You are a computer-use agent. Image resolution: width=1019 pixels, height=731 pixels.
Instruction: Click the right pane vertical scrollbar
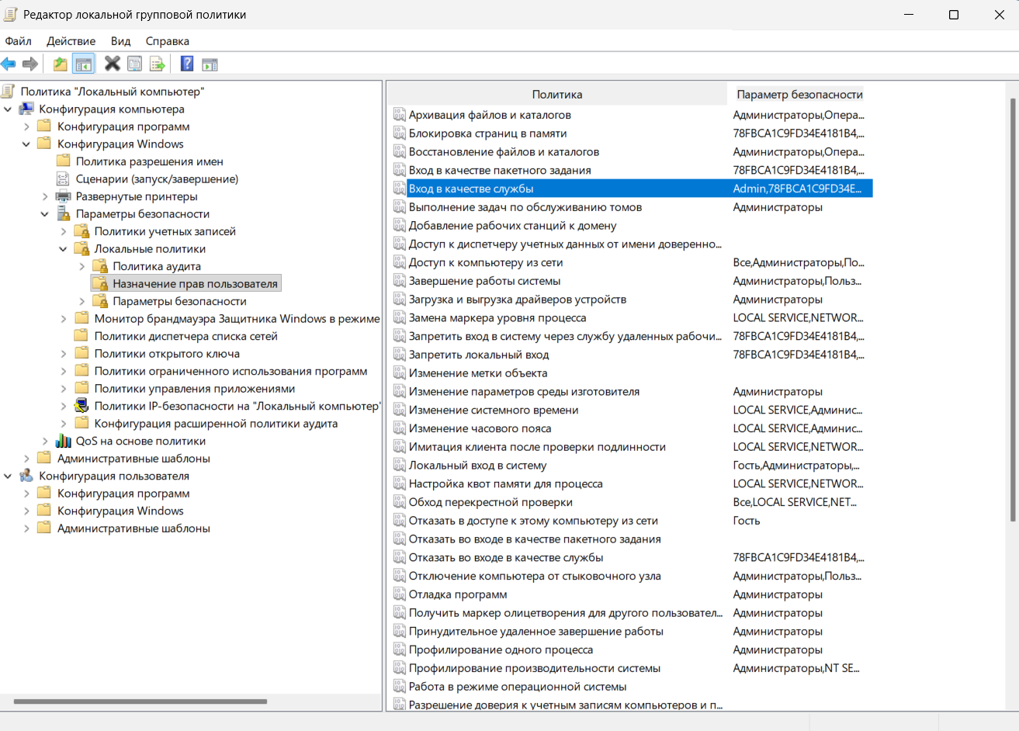[x=1012, y=309]
